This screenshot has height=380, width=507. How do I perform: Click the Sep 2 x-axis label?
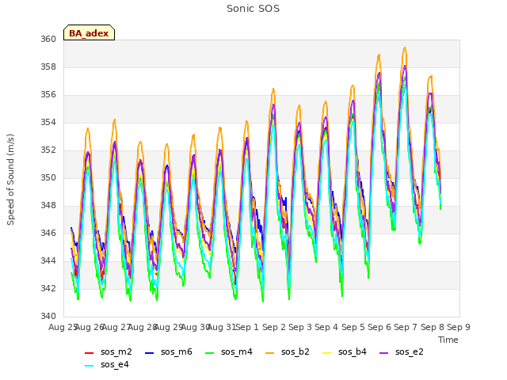tap(274, 327)
